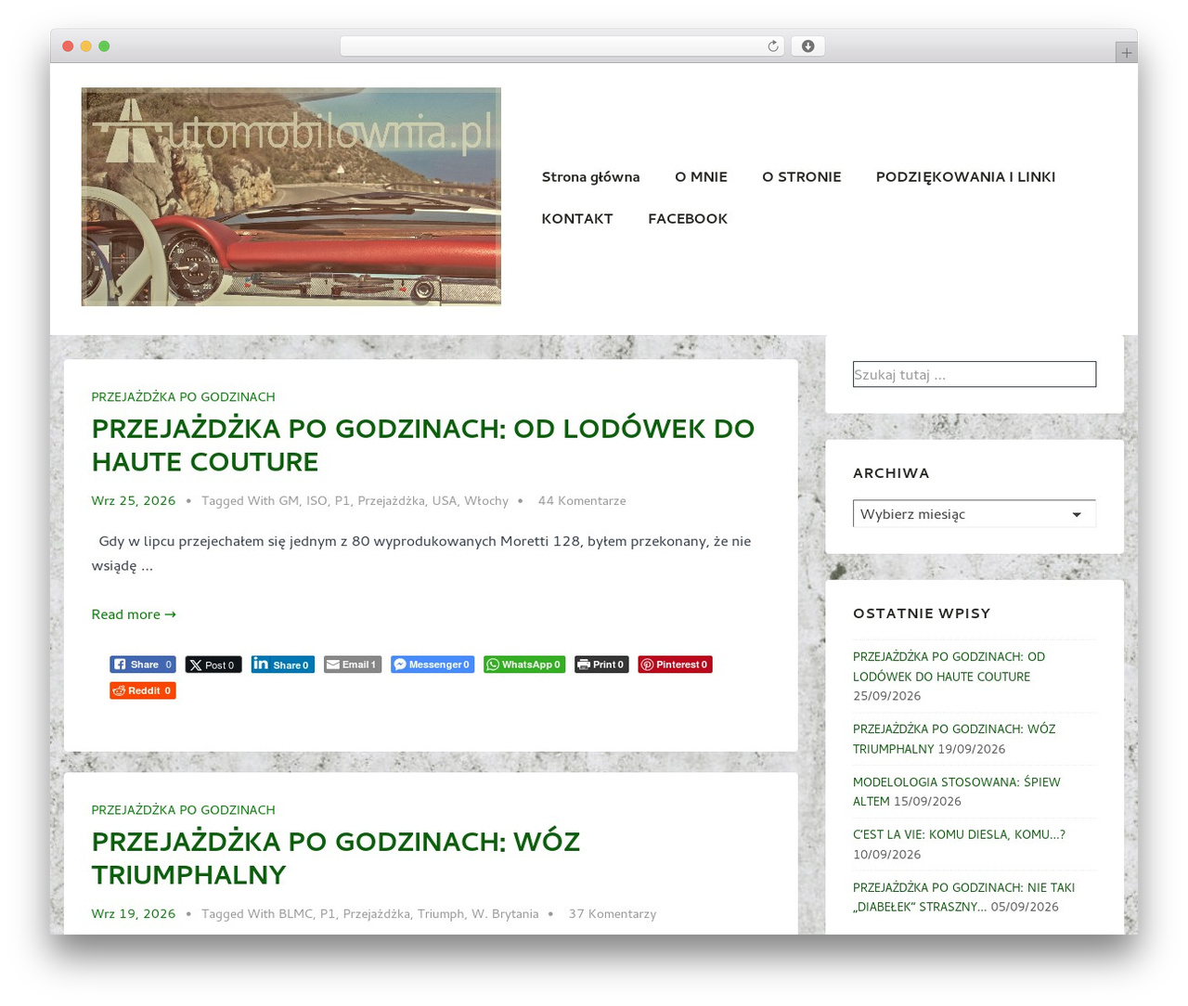Click the 'Triumph' tag link
The image size is (1188, 1006).
(x=441, y=913)
